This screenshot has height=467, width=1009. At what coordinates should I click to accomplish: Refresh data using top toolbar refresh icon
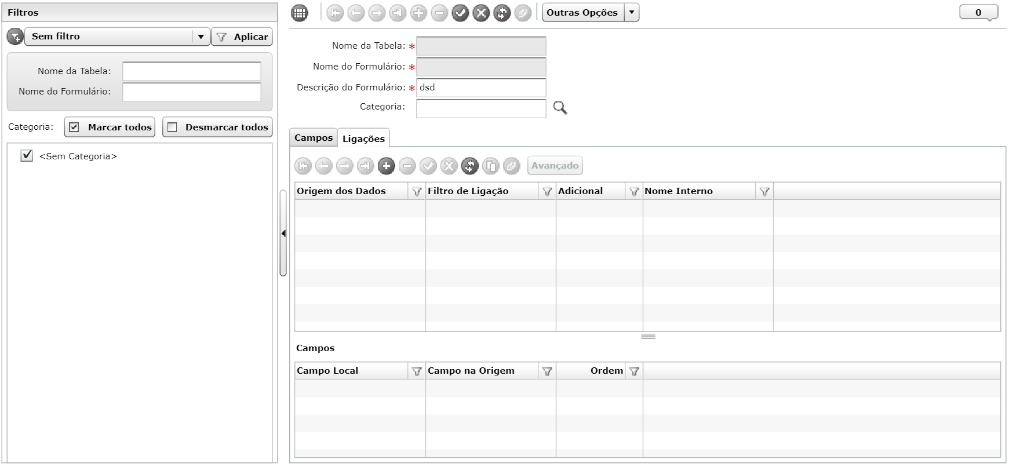click(502, 13)
